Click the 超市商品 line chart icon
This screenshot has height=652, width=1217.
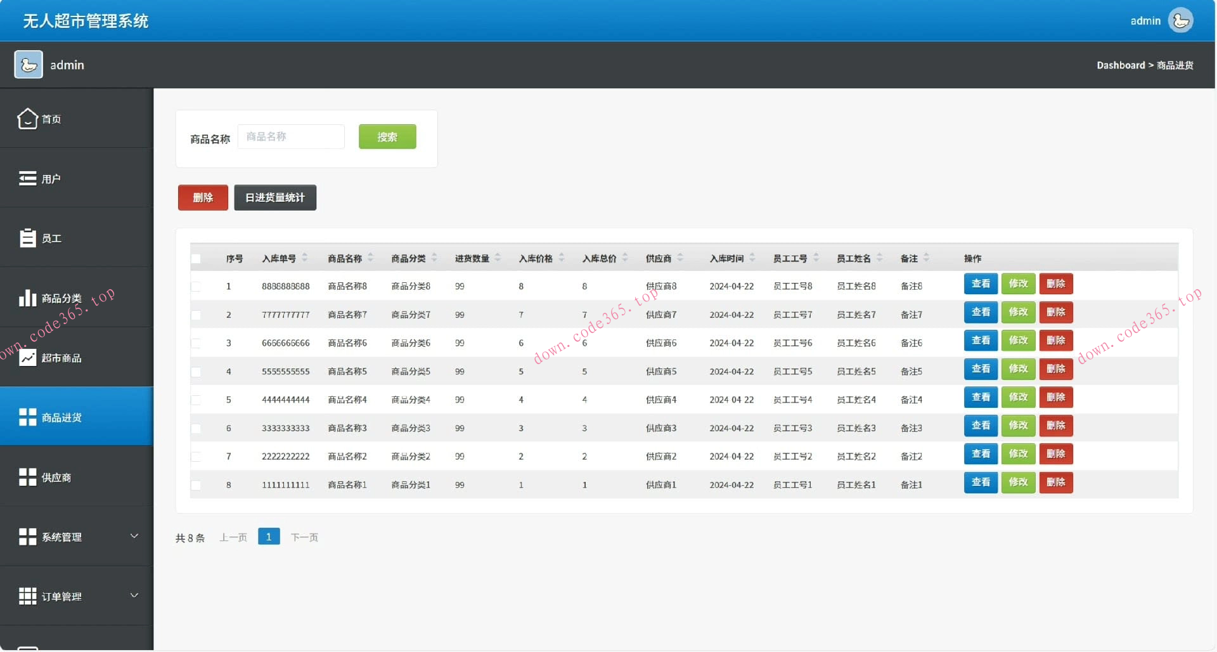click(27, 358)
